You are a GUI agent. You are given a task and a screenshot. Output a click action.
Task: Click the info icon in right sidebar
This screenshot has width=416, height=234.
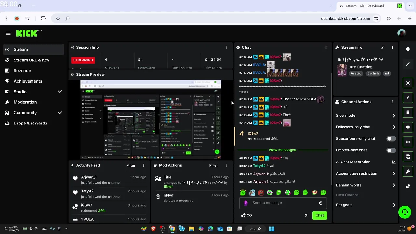click(x=408, y=49)
